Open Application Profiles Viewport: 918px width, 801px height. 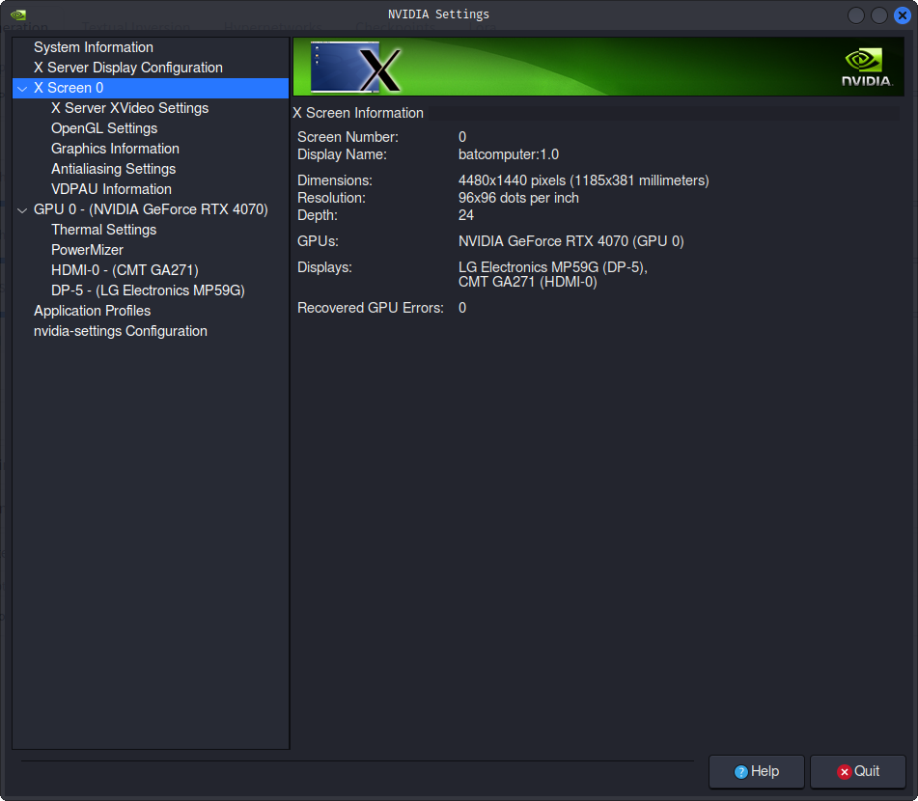[92, 311]
